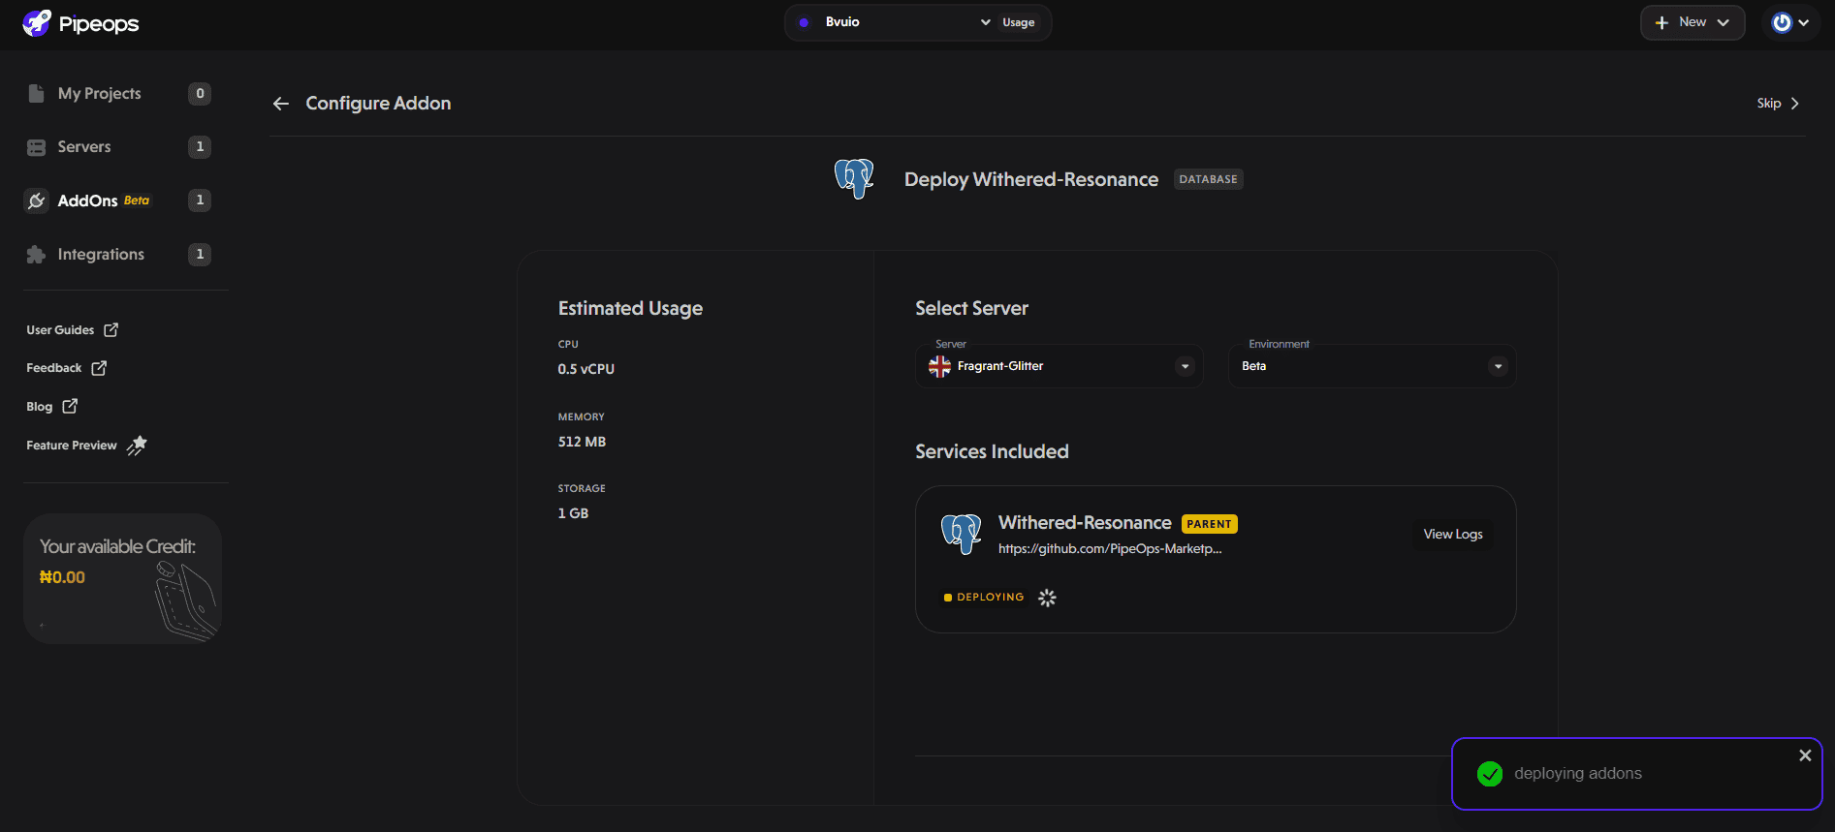This screenshot has height=832, width=1835.
Task: Click the plus icon in New button
Action: pyautogui.click(x=1661, y=22)
